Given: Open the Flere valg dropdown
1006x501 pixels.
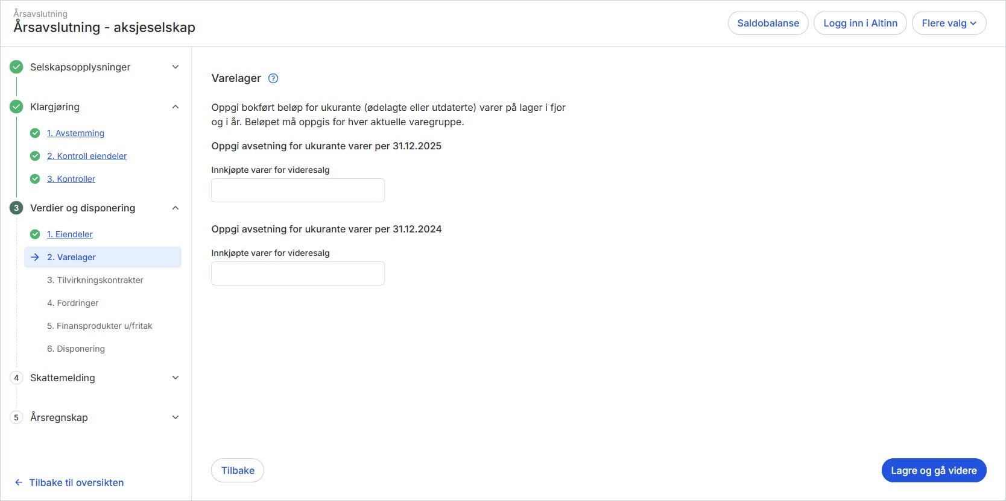Looking at the screenshot, I should [949, 23].
